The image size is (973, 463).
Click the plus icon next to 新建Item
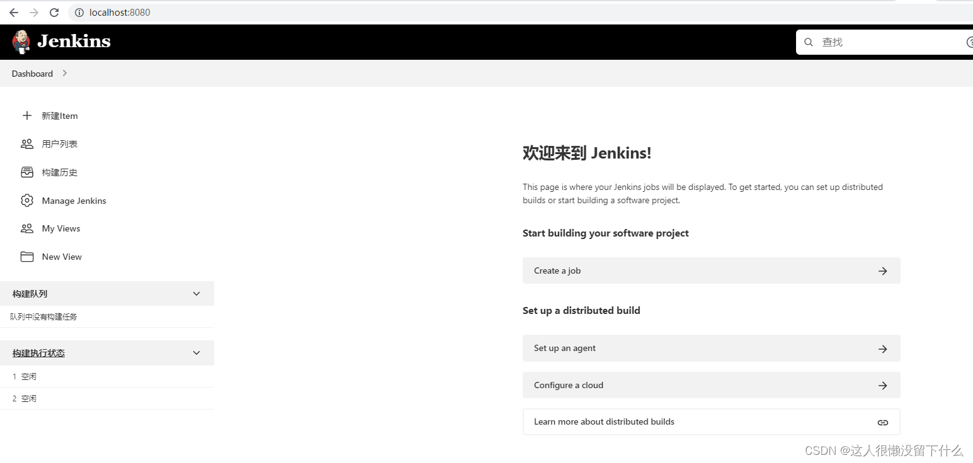point(27,116)
